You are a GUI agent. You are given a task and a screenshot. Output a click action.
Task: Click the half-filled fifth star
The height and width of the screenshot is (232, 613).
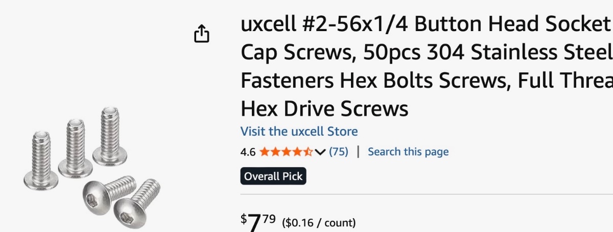coord(308,151)
